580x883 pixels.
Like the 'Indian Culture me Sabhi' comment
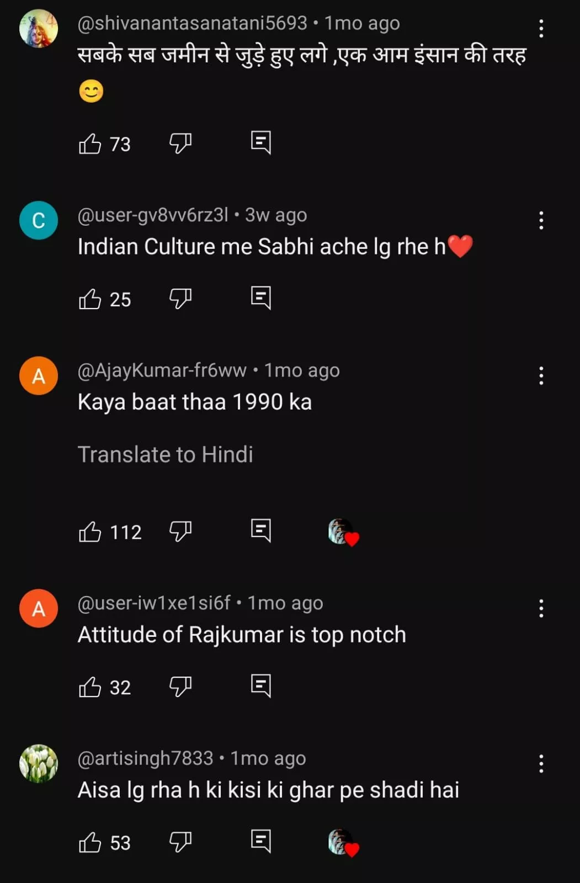[90, 299]
